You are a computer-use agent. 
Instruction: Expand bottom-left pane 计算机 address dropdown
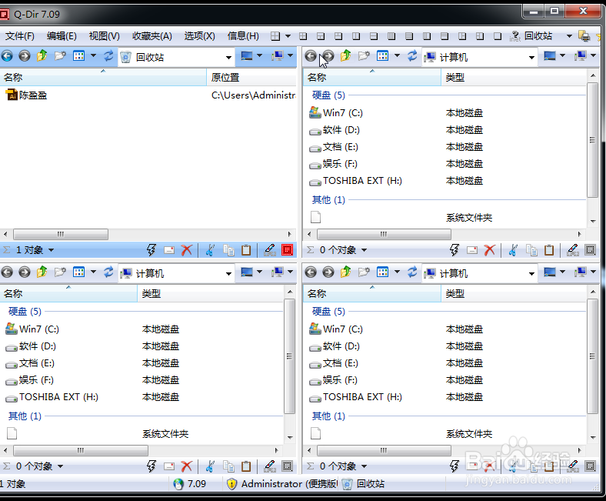[x=229, y=273]
